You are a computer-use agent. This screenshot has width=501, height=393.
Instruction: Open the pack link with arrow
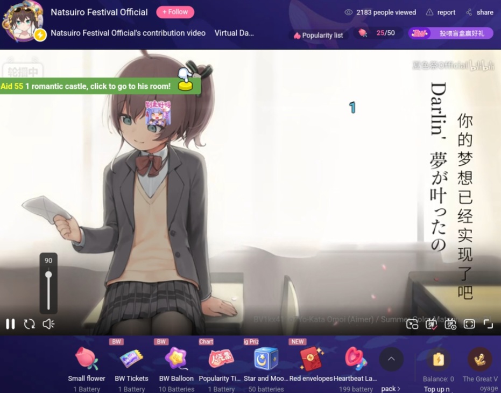tap(391, 389)
